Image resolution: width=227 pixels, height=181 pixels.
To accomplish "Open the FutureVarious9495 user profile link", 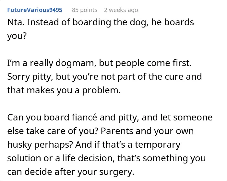I will coord(35,10).
